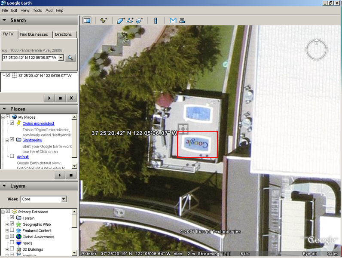Toggle the sidebar panel button in toolbar
Image resolution: width=342 pixels, height=258 pixels.
click(x=87, y=20)
